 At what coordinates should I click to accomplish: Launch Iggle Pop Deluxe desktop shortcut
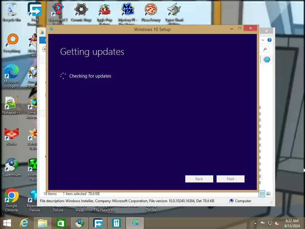(x=105, y=14)
